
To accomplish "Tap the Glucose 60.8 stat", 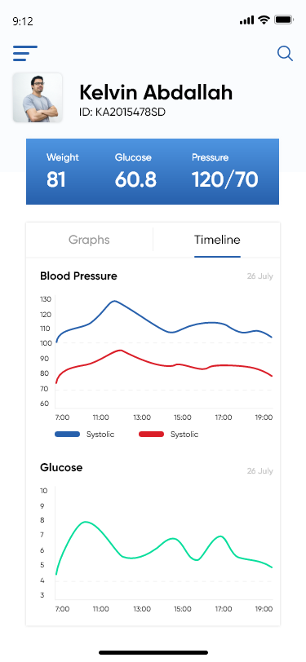I will [135, 171].
